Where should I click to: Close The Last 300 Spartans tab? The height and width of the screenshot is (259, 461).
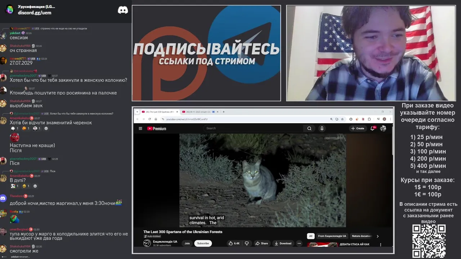tap(176, 112)
